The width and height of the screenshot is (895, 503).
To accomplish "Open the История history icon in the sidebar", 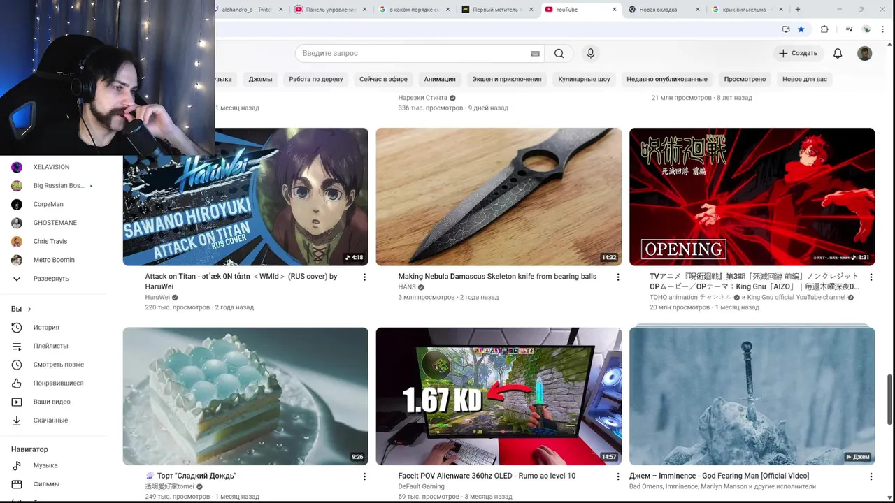I will 17,327.
